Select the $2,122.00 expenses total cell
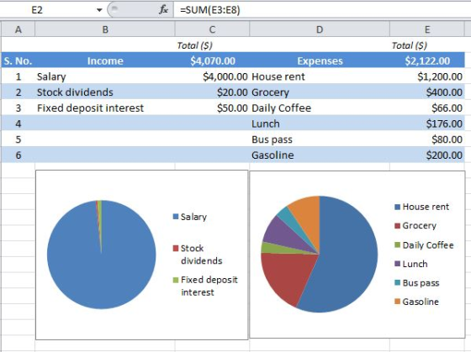The width and height of the screenshot is (471, 352). [427, 60]
